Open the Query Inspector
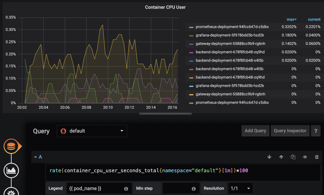The height and width of the screenshot is (195, 324). click(290, 131)
